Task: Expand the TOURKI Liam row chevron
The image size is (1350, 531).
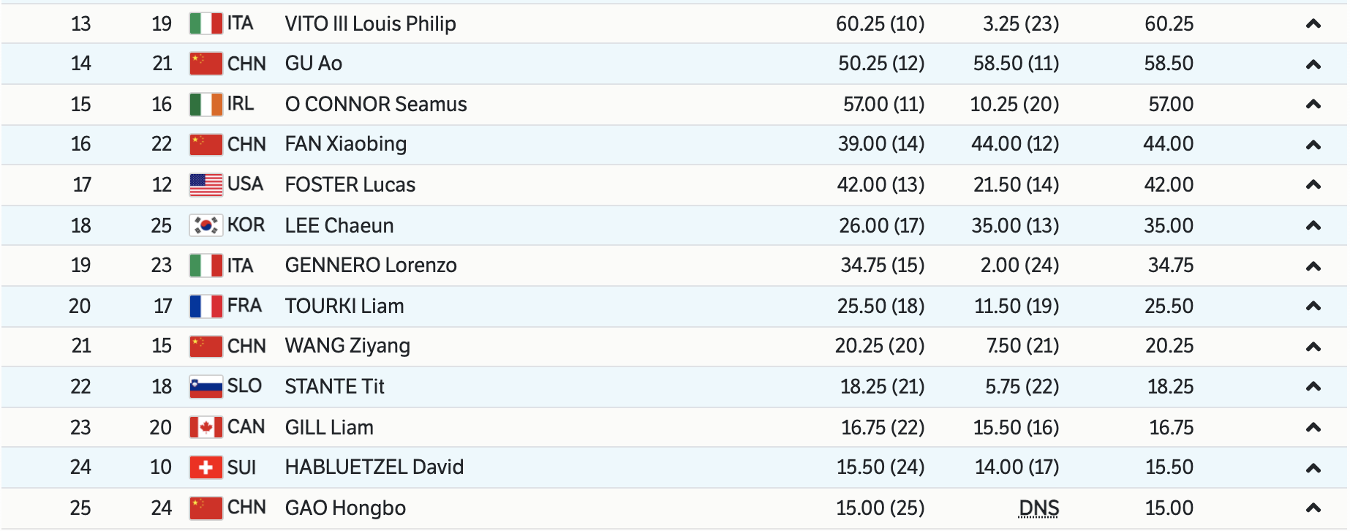Action: [x=1313, y=306]
